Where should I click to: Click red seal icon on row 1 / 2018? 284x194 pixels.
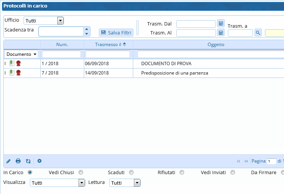[x=18, y=63]
